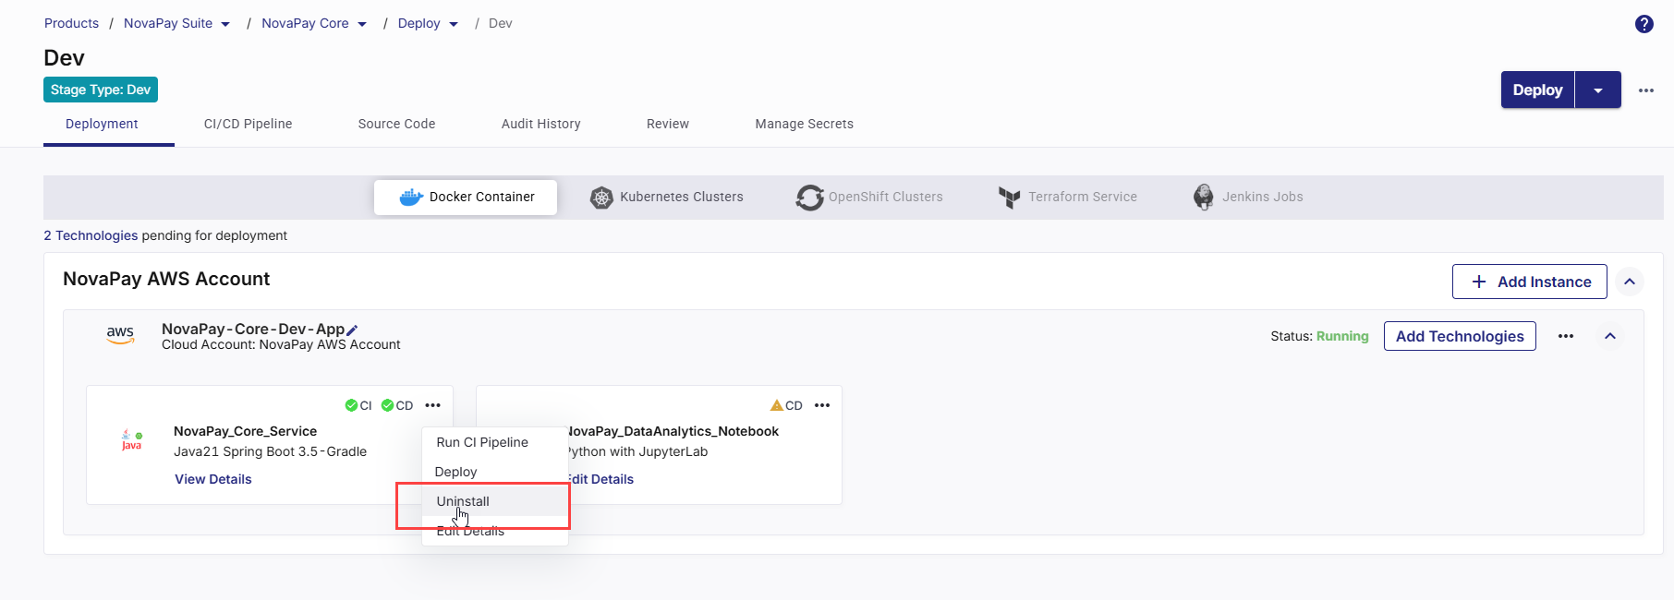Click View Details on NovaPay_Core_Service
Viewport: 1674px width, 600px height.
(213, 479)
